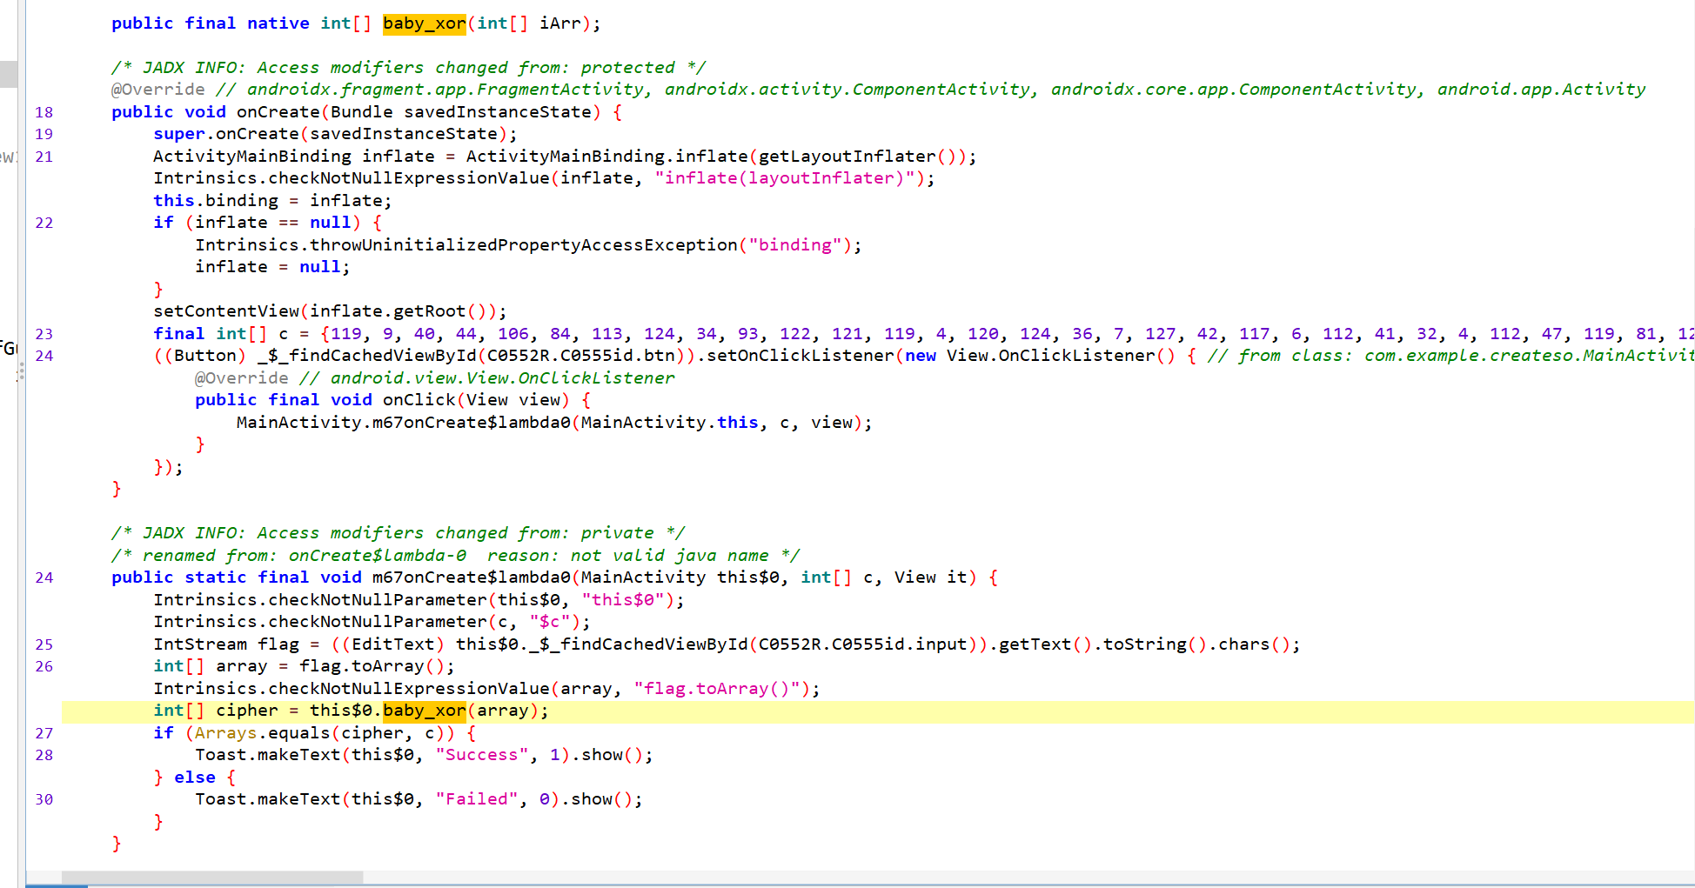Click line number 30 in the gutter

(x=44, y=799)
